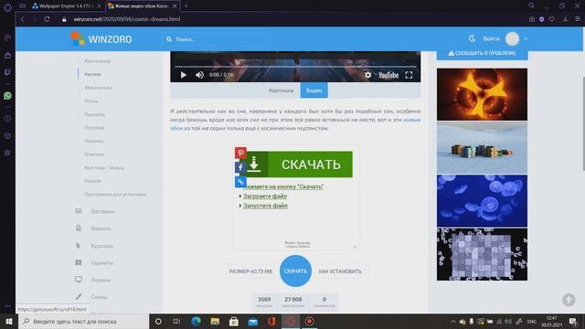Open the Windows Start menu
Viewport: 585px width, 329px height.
[9, 321]
